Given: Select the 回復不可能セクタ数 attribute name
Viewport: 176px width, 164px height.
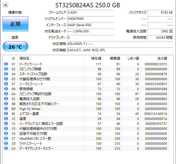Looking at the screenshot, I should pyautogui.click(x=33, y=134).
